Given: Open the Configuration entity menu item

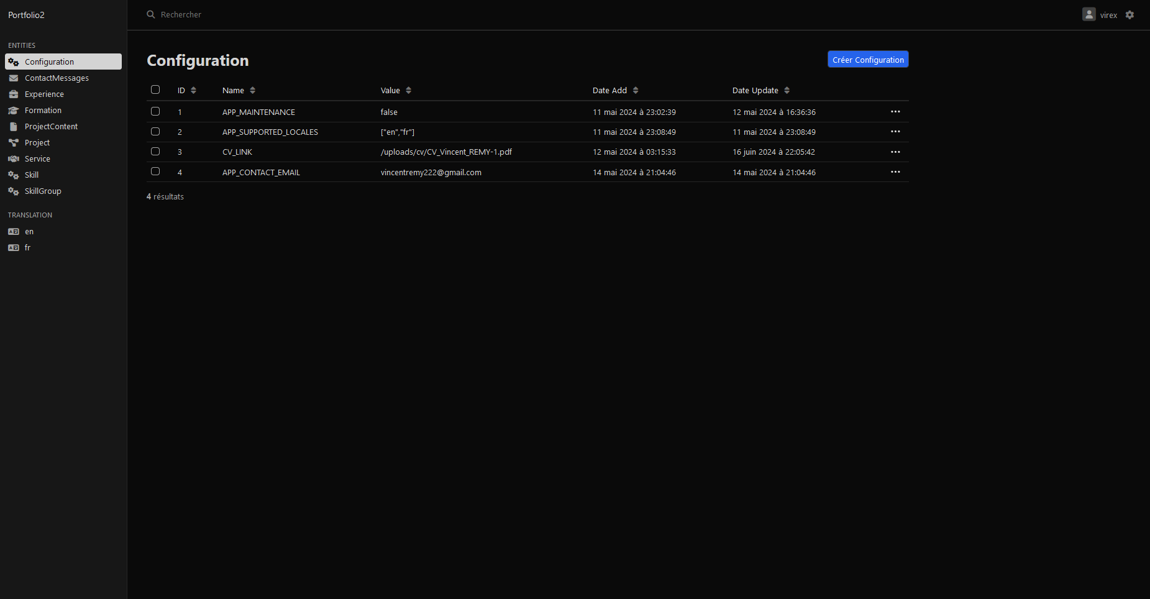Looking at the screenshot, I should [x=63, y=62].
